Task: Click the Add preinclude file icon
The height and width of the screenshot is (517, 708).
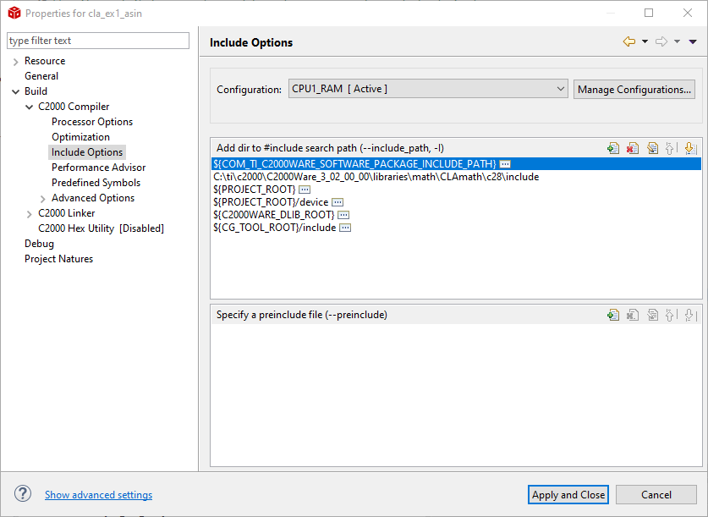Action: pyautogui.click(x=613, y=315)
